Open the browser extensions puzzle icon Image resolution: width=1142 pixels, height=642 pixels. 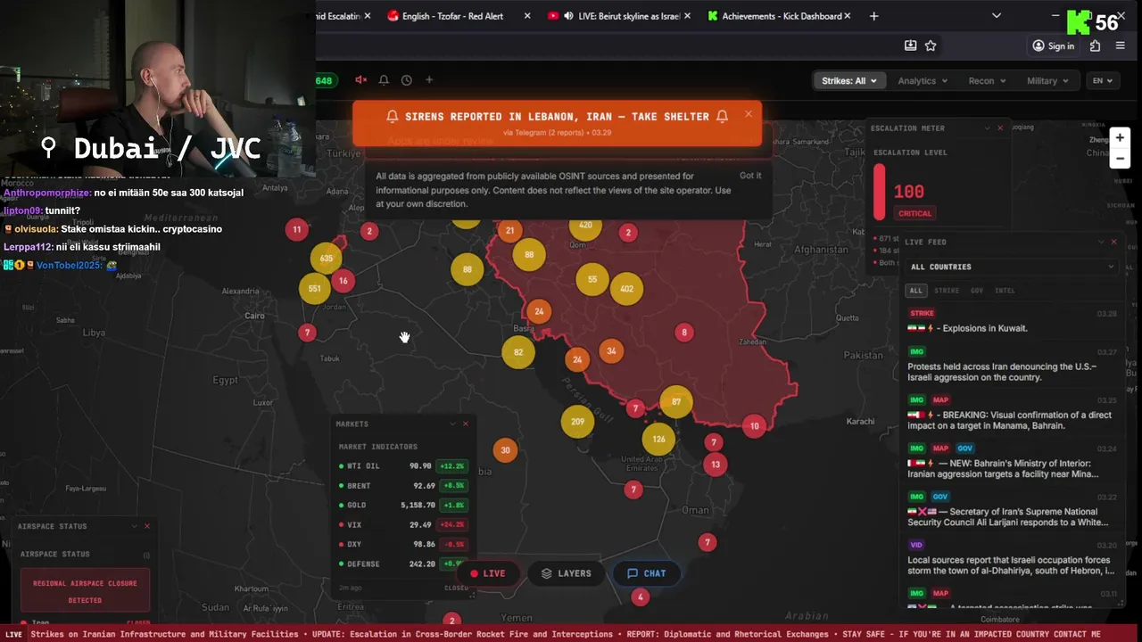coord(1096,45)
